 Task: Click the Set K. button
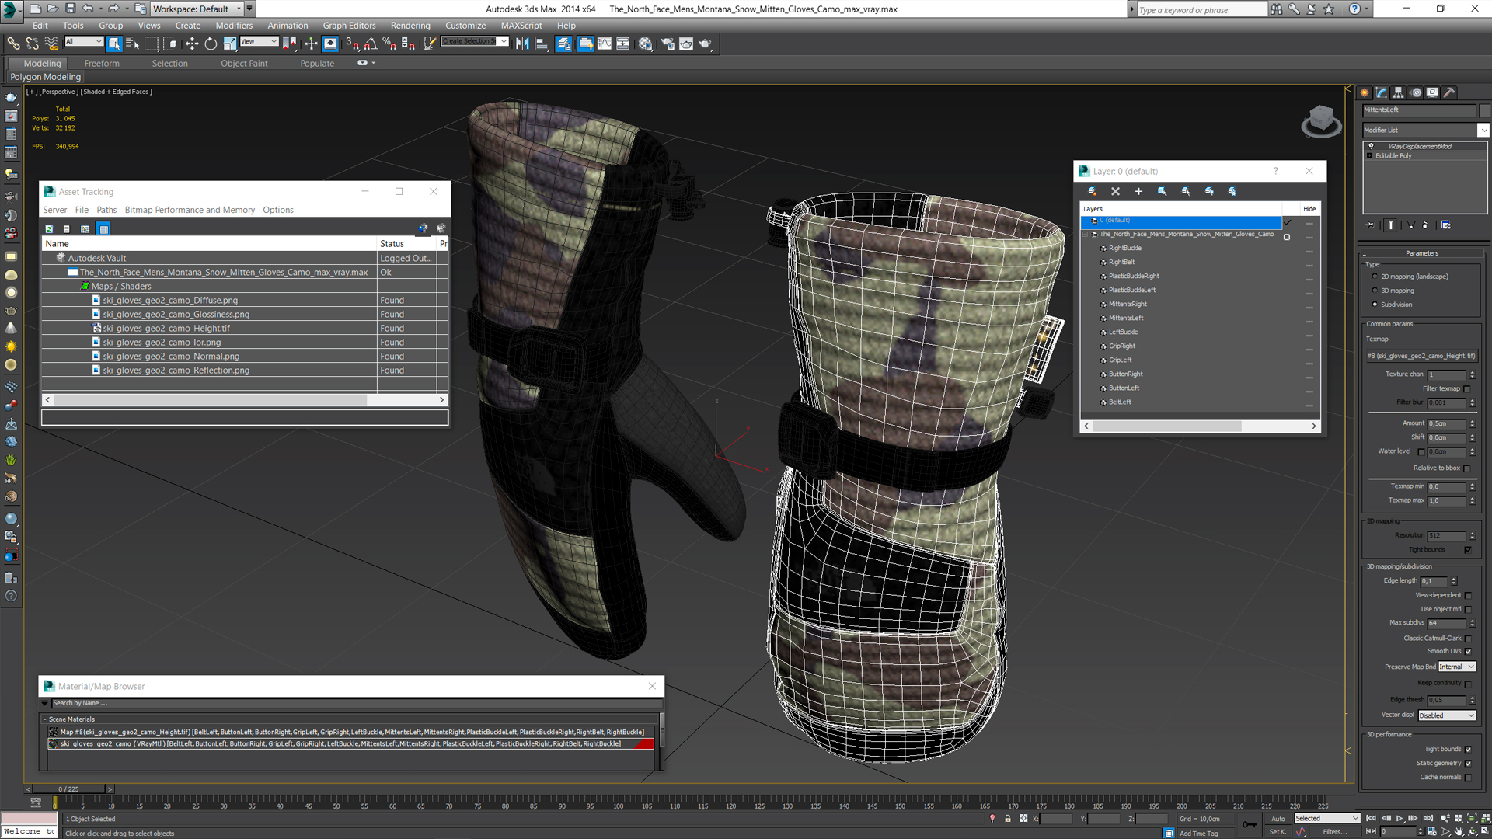pos(1278,831)
